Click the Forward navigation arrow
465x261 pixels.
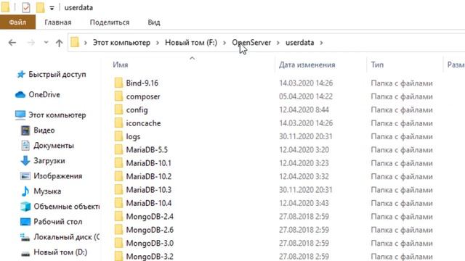(x=31, y=43)
